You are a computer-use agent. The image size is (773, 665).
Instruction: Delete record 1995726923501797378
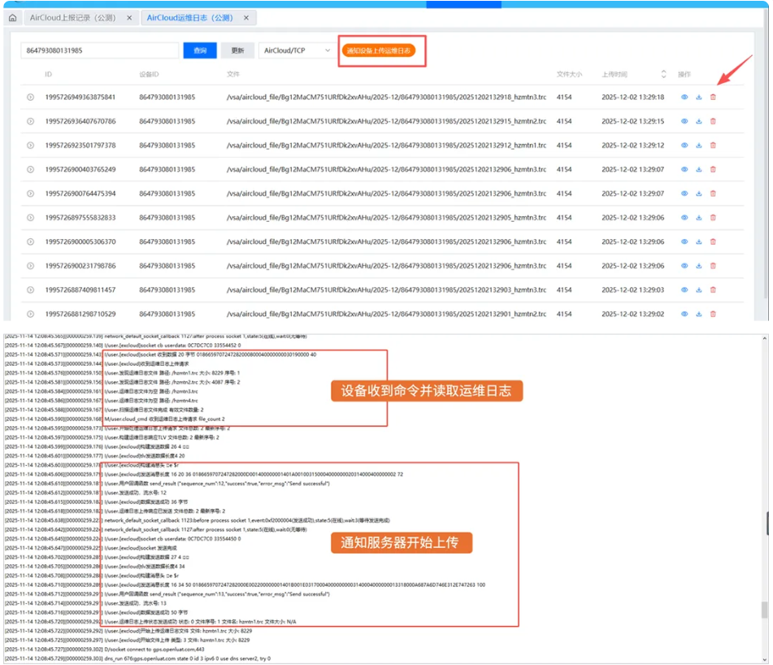tap(713, 146)
